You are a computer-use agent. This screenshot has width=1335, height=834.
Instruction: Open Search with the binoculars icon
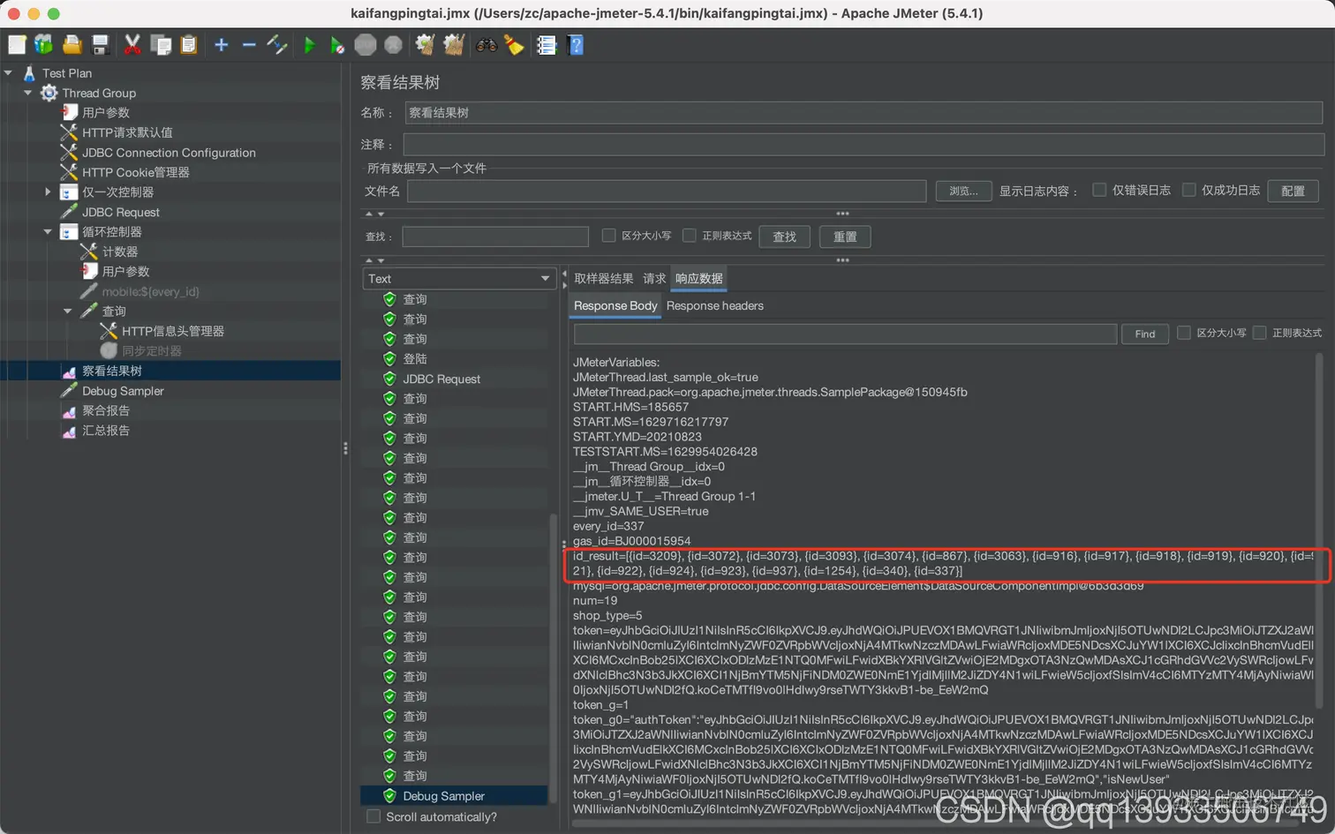(486, 45)
